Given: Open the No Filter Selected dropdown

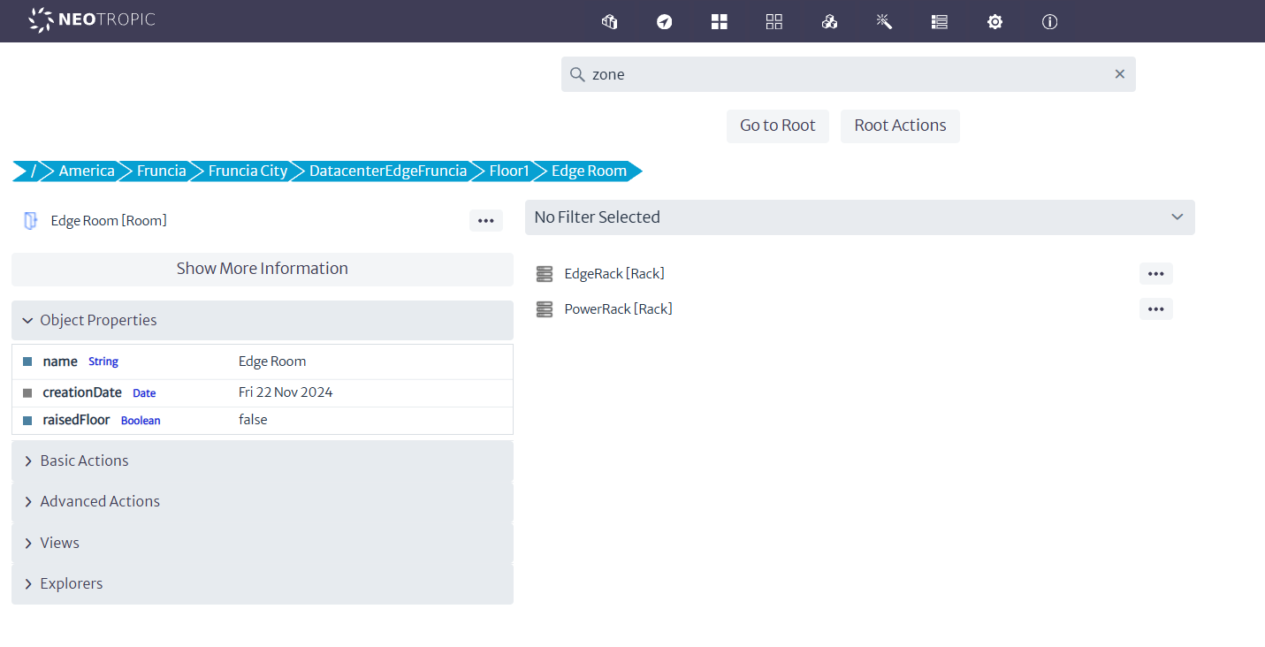Looking at the screenshot, I should 859,217.
